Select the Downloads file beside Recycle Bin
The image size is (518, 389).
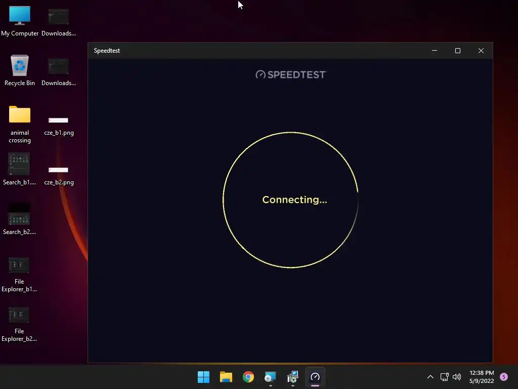pos(59,71)
